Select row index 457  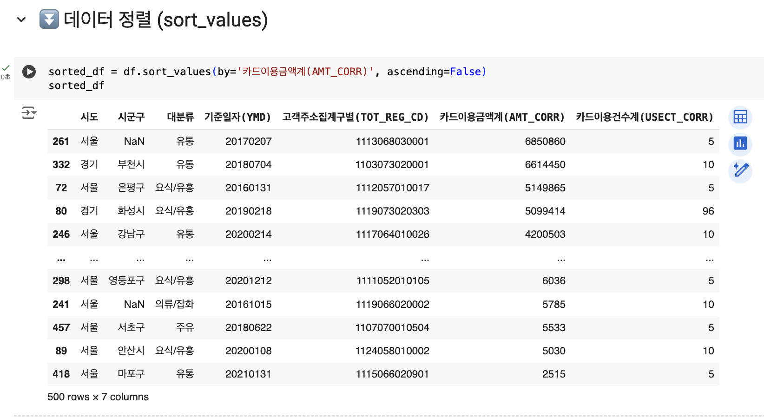click(61, 327)
